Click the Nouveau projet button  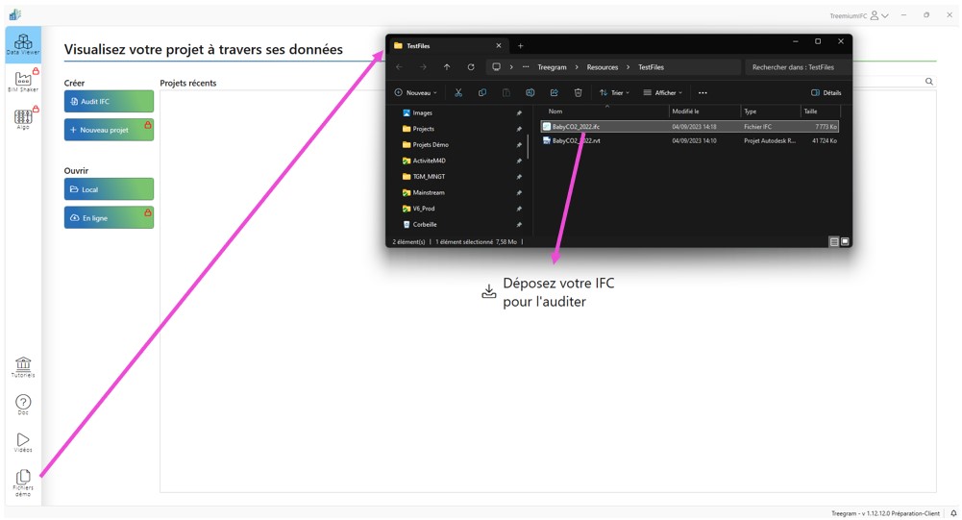pyautogui.click(x=109, y=130)
